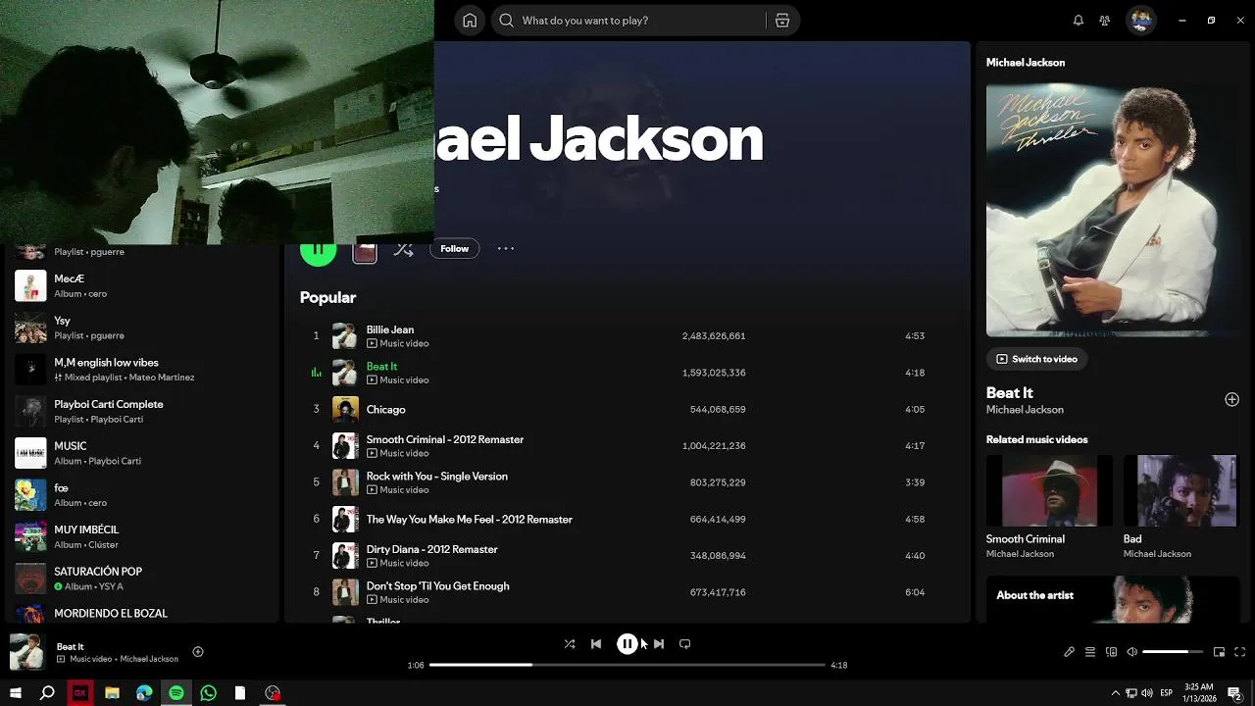Toggle repeat mode
The image size is (1255, 706).
[685, 644]
